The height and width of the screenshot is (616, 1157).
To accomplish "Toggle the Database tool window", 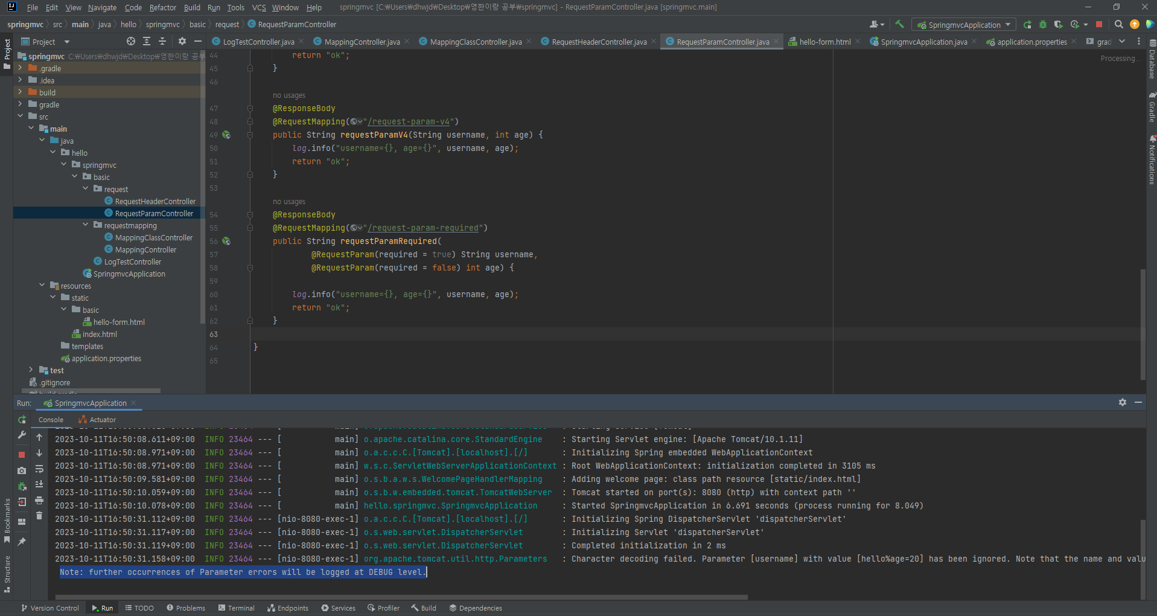I will (1152, 60).
